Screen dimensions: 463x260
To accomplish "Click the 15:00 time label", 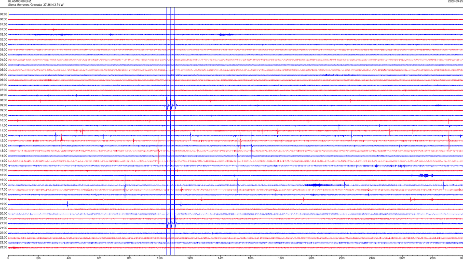I will 4,165.
